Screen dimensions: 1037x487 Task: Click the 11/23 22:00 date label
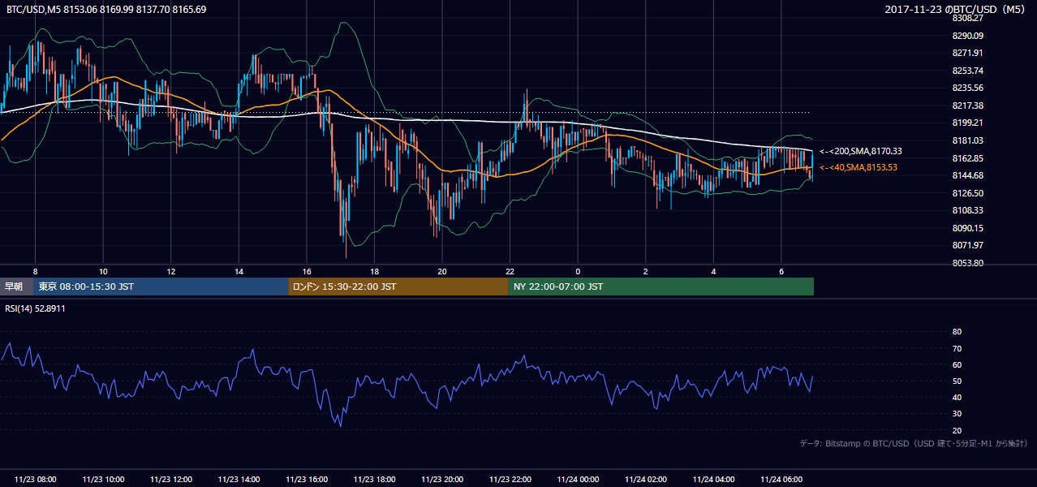pos(510,480)
